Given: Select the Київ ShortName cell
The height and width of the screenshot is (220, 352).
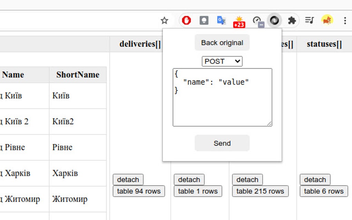Looking at the screenshot, I should click(78, 96).
